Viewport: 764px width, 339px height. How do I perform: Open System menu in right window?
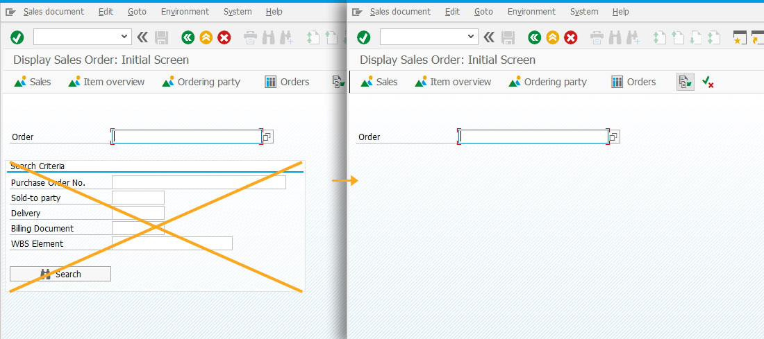(x=584, y=12)
